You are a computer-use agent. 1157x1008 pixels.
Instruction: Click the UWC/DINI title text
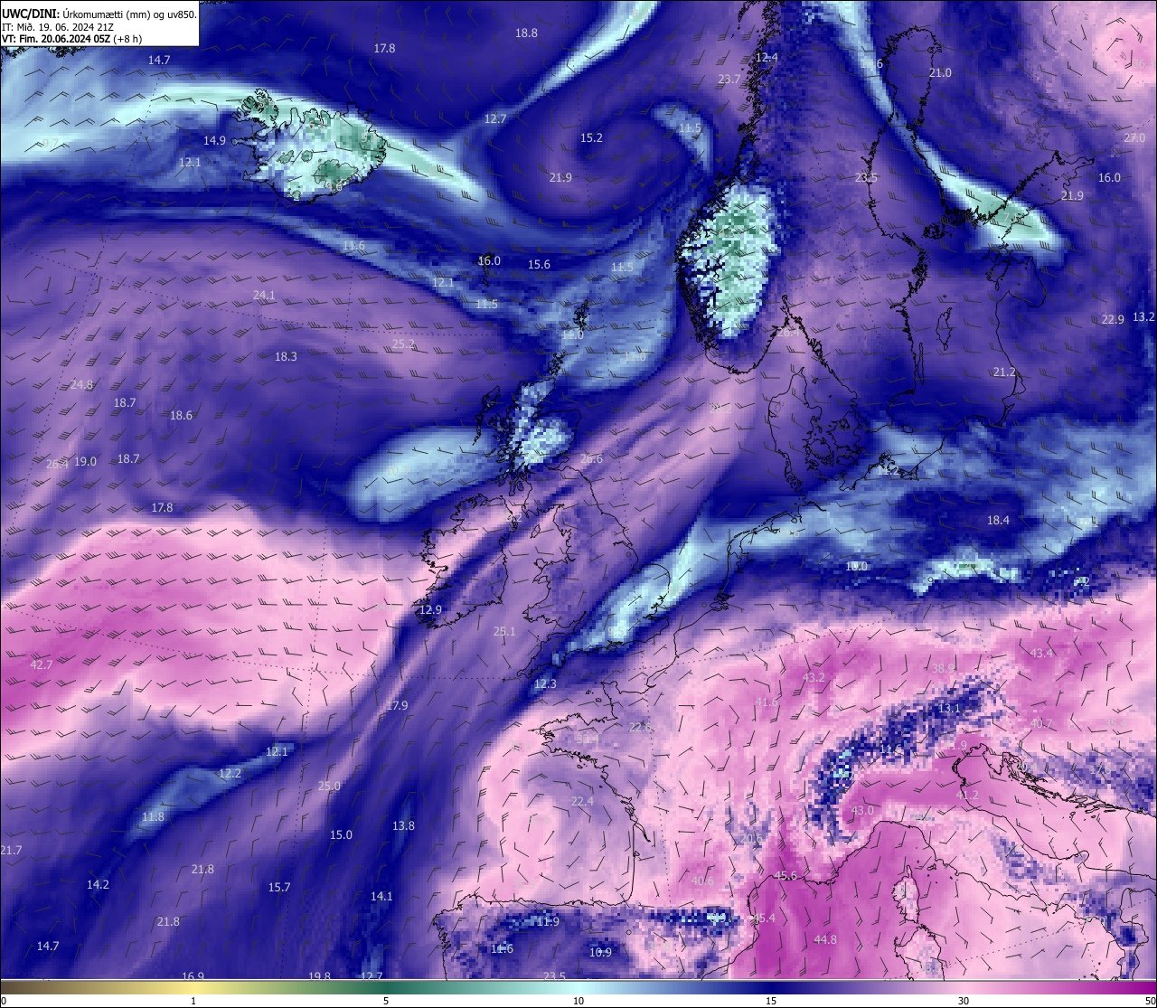pos(30,14)
